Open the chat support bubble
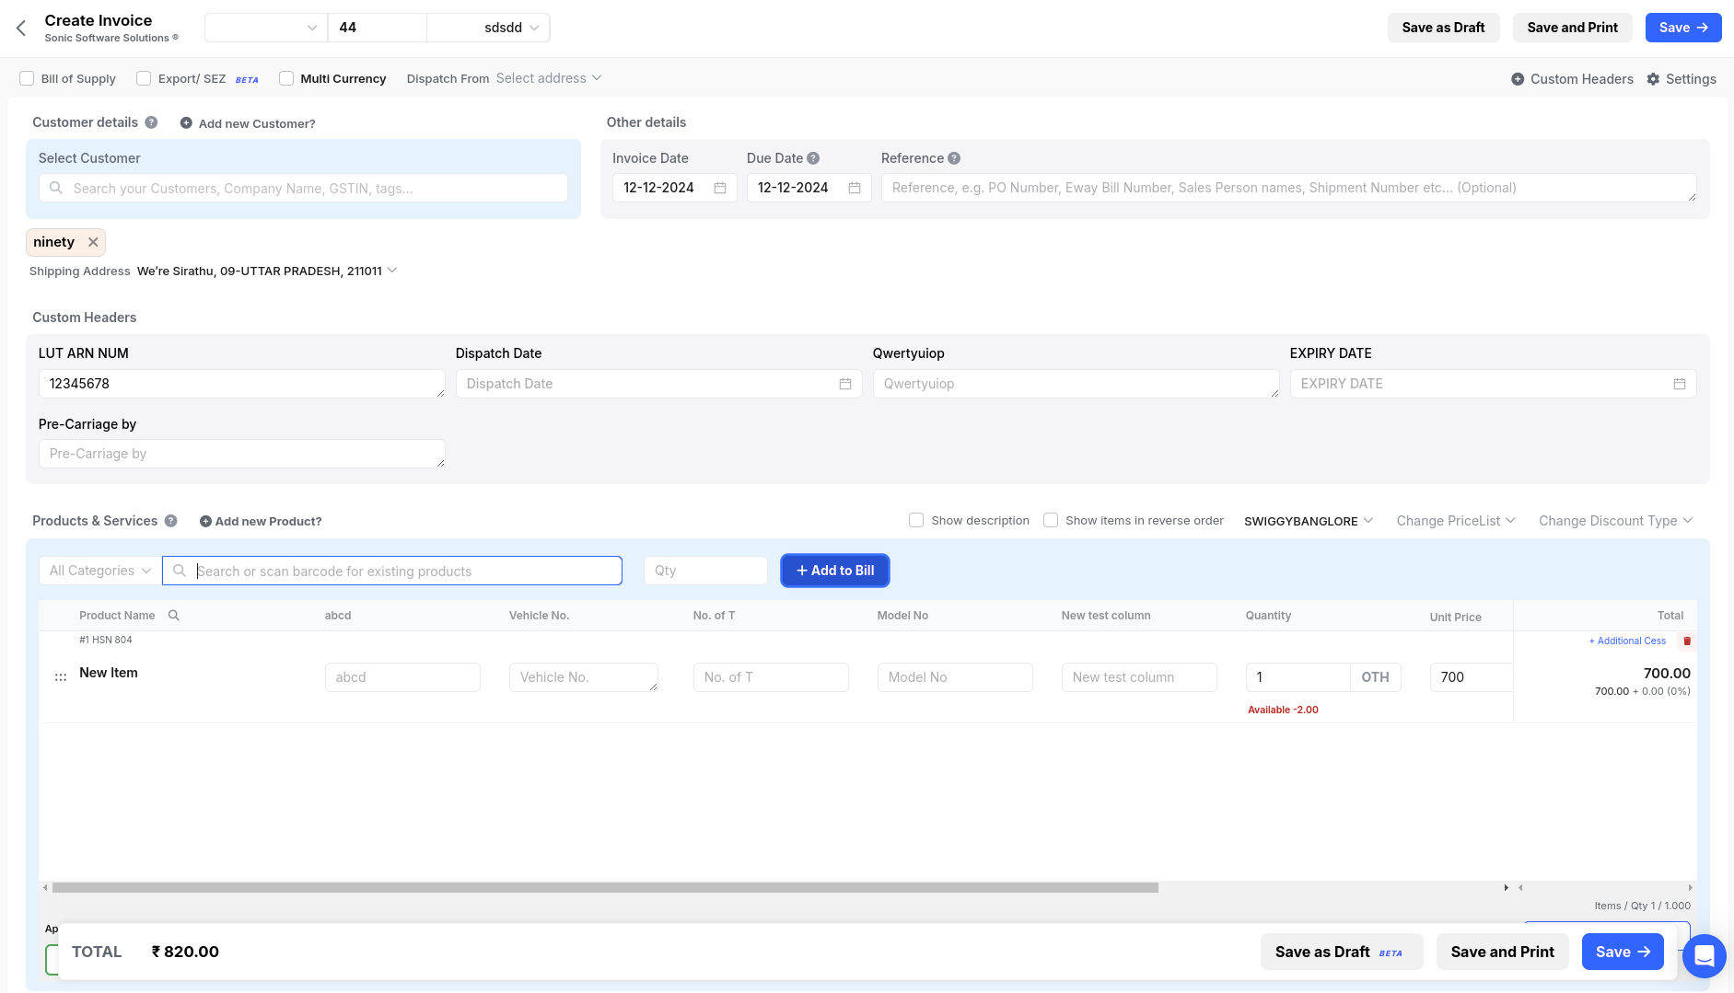 [x=1705, y=955]
